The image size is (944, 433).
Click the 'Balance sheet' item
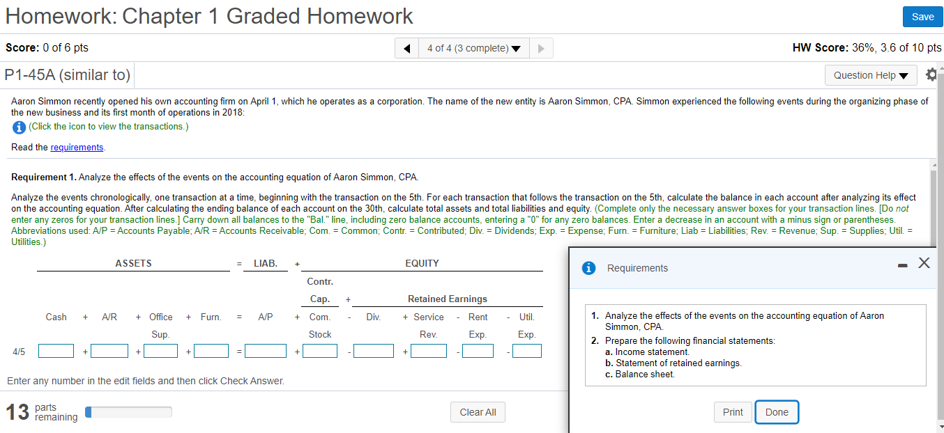click(645, 375)
